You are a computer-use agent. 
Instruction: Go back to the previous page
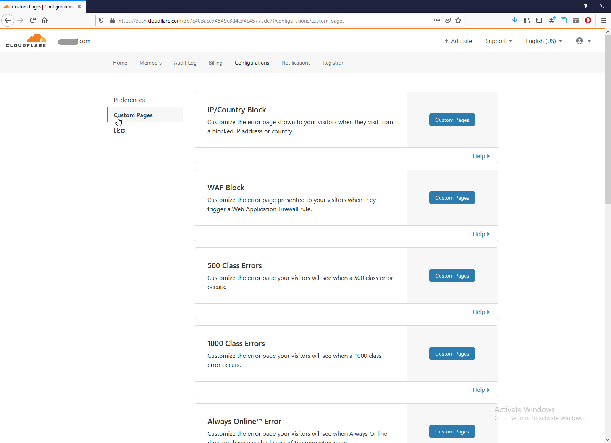click(x=8, y=20)
